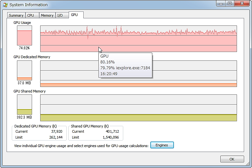Switch to the Summary tab

point(16,15)
